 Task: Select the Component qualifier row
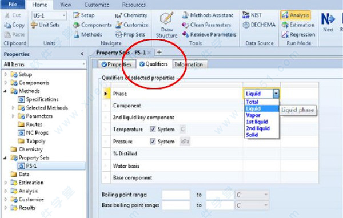(210, 106)
